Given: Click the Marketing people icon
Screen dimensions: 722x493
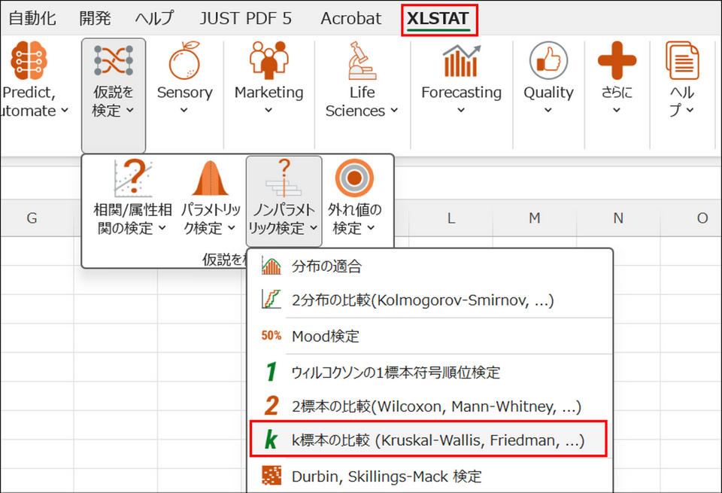Looking at the screenshot, I should (x=268, y=61).
